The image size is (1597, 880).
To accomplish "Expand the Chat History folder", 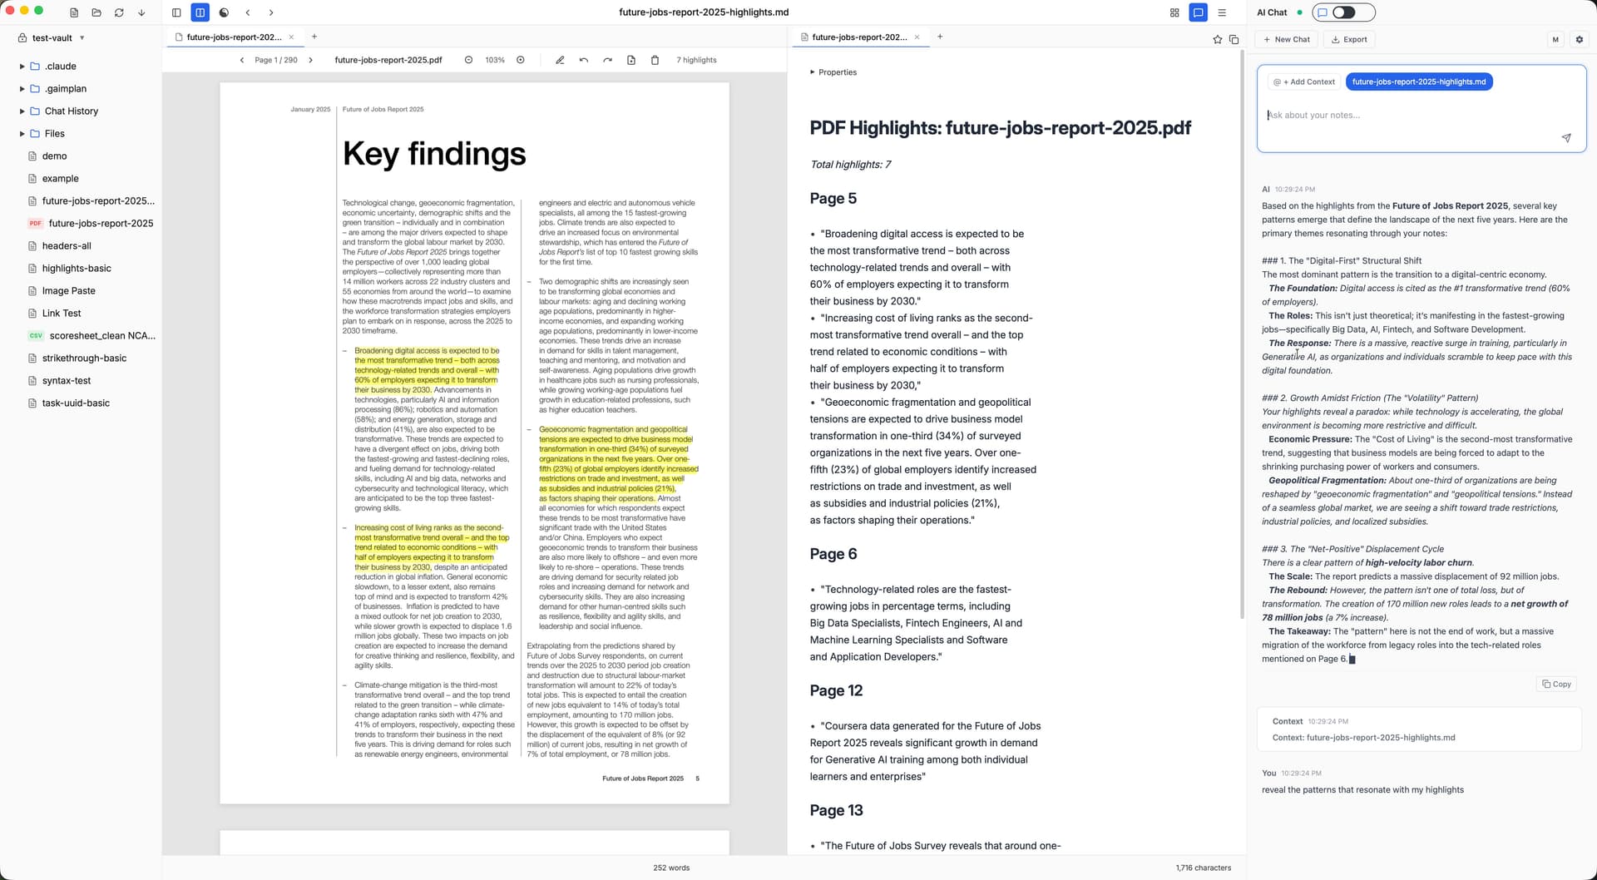I will click(x=22, y=111).
